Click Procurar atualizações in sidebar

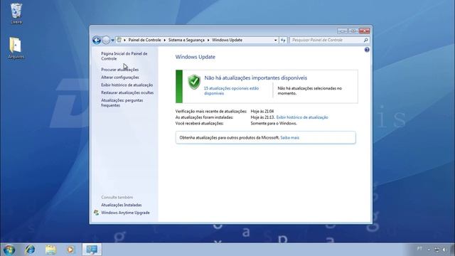120,70
